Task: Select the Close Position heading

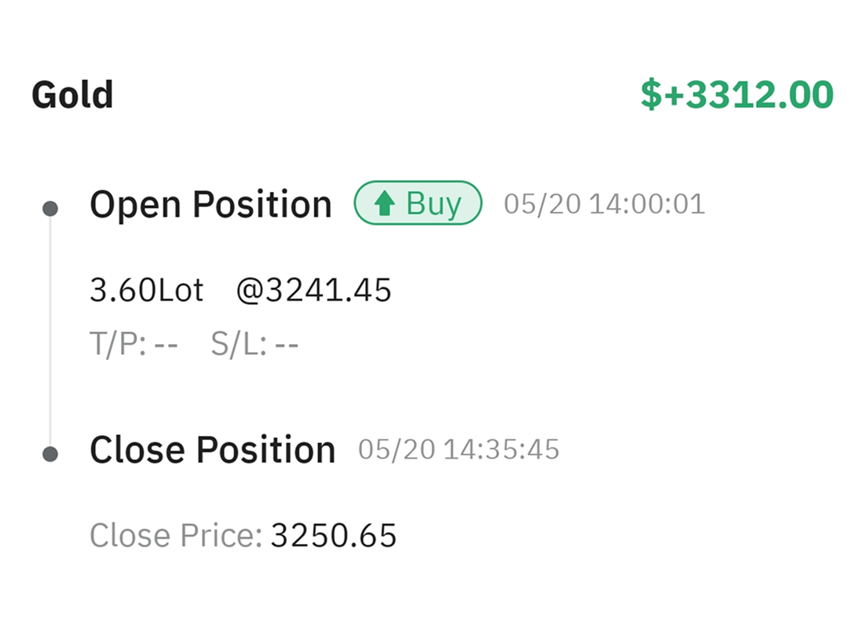Action: point(212,450)
